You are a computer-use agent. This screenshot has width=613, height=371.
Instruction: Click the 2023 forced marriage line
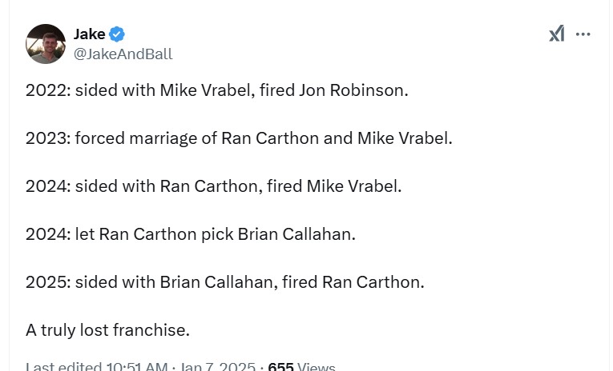click(x=239, y=138)
